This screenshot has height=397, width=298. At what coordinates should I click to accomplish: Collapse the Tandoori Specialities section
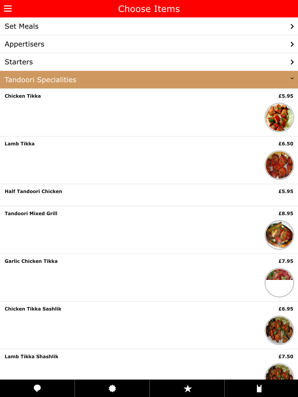point(292,79)
